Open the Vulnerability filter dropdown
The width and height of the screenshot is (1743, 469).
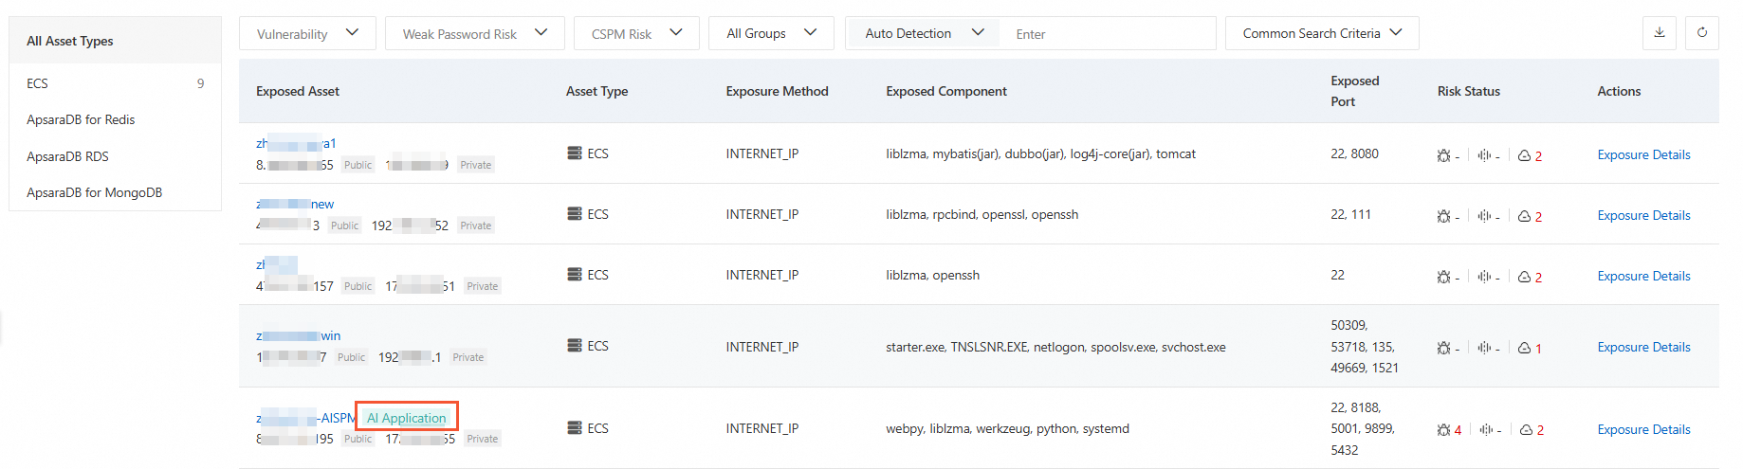point(307,33)
